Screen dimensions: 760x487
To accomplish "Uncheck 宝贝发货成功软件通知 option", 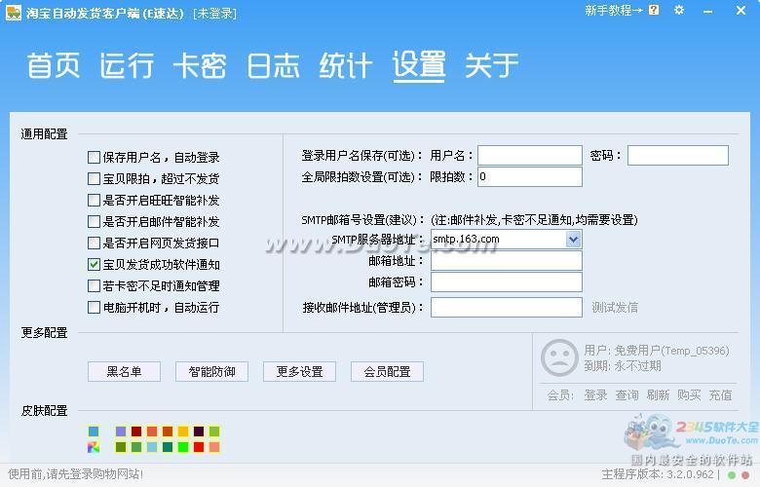I will click(95, 264).
